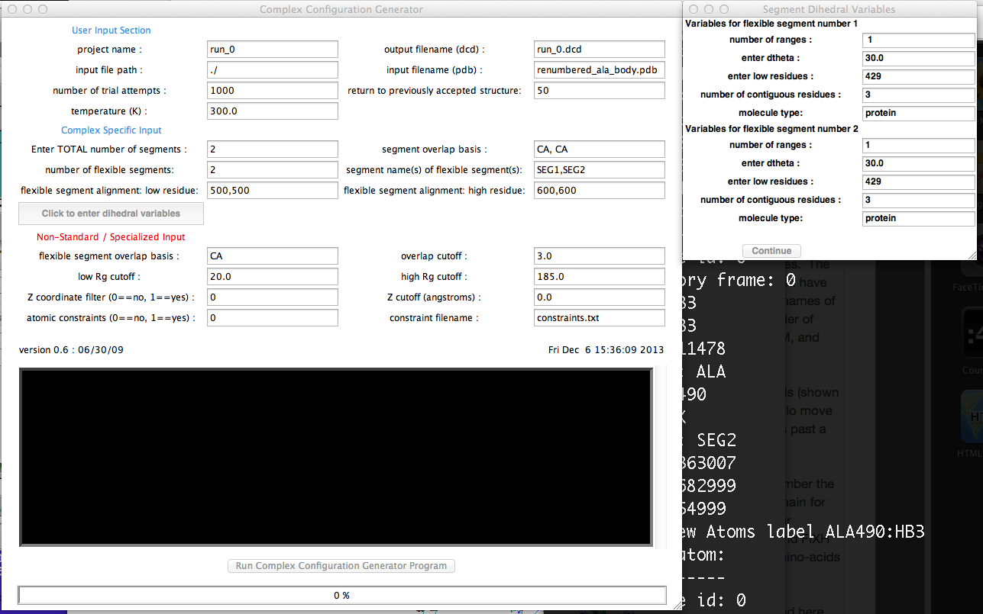Click the 'Click to enter dihedral variables' button
Viewport: 983px width, 614px height.
coord(112,214)
